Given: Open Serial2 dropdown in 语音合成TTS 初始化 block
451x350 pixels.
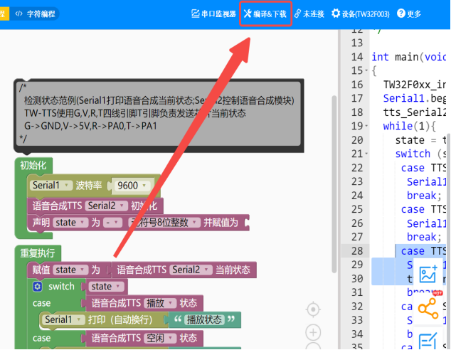Looking at the screenshot, I should point(106,206).
